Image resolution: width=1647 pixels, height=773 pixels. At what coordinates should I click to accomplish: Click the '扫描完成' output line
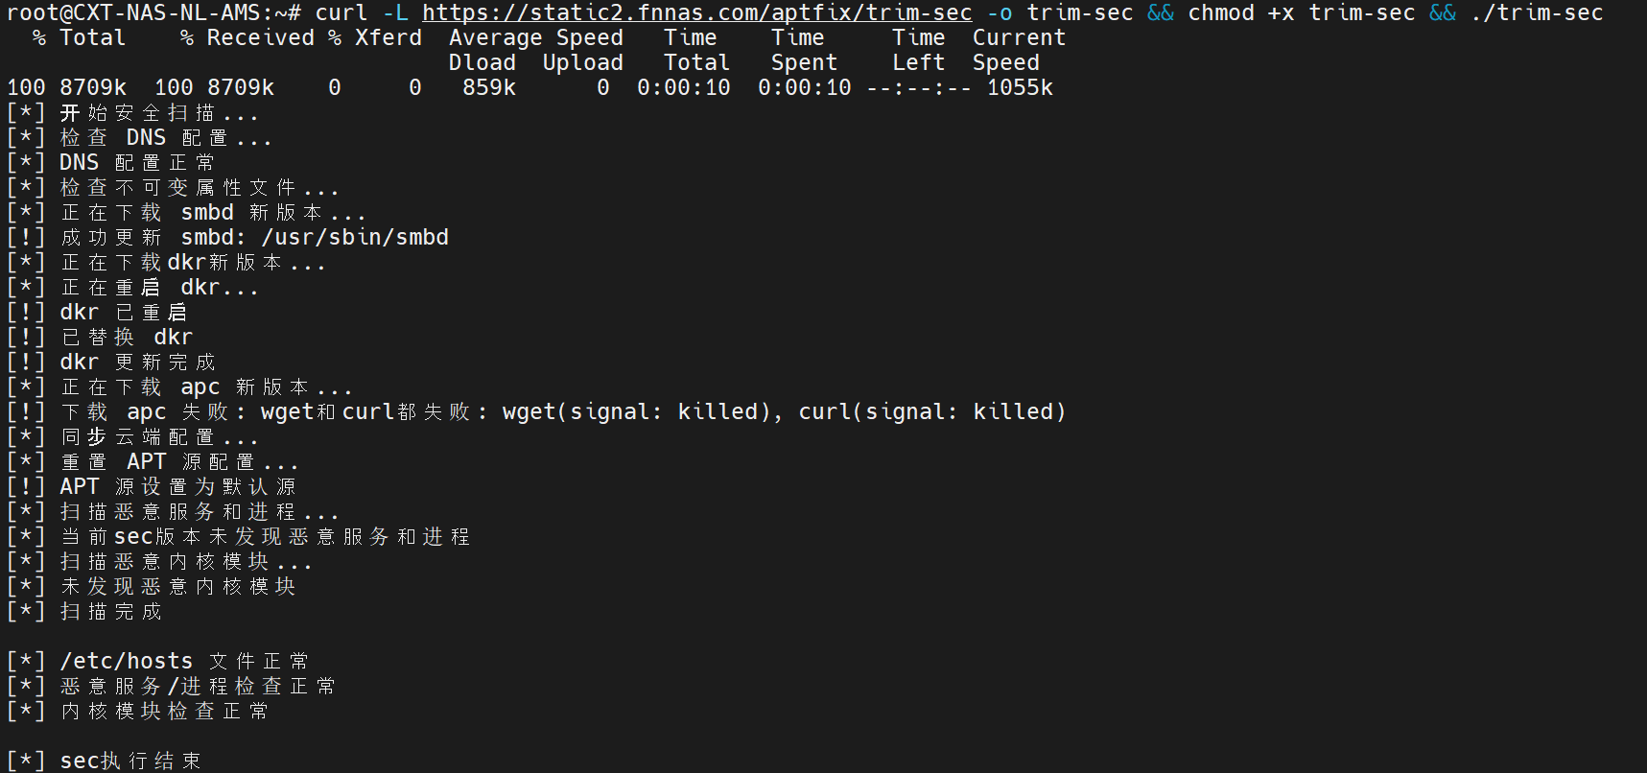tap(111, 611)
